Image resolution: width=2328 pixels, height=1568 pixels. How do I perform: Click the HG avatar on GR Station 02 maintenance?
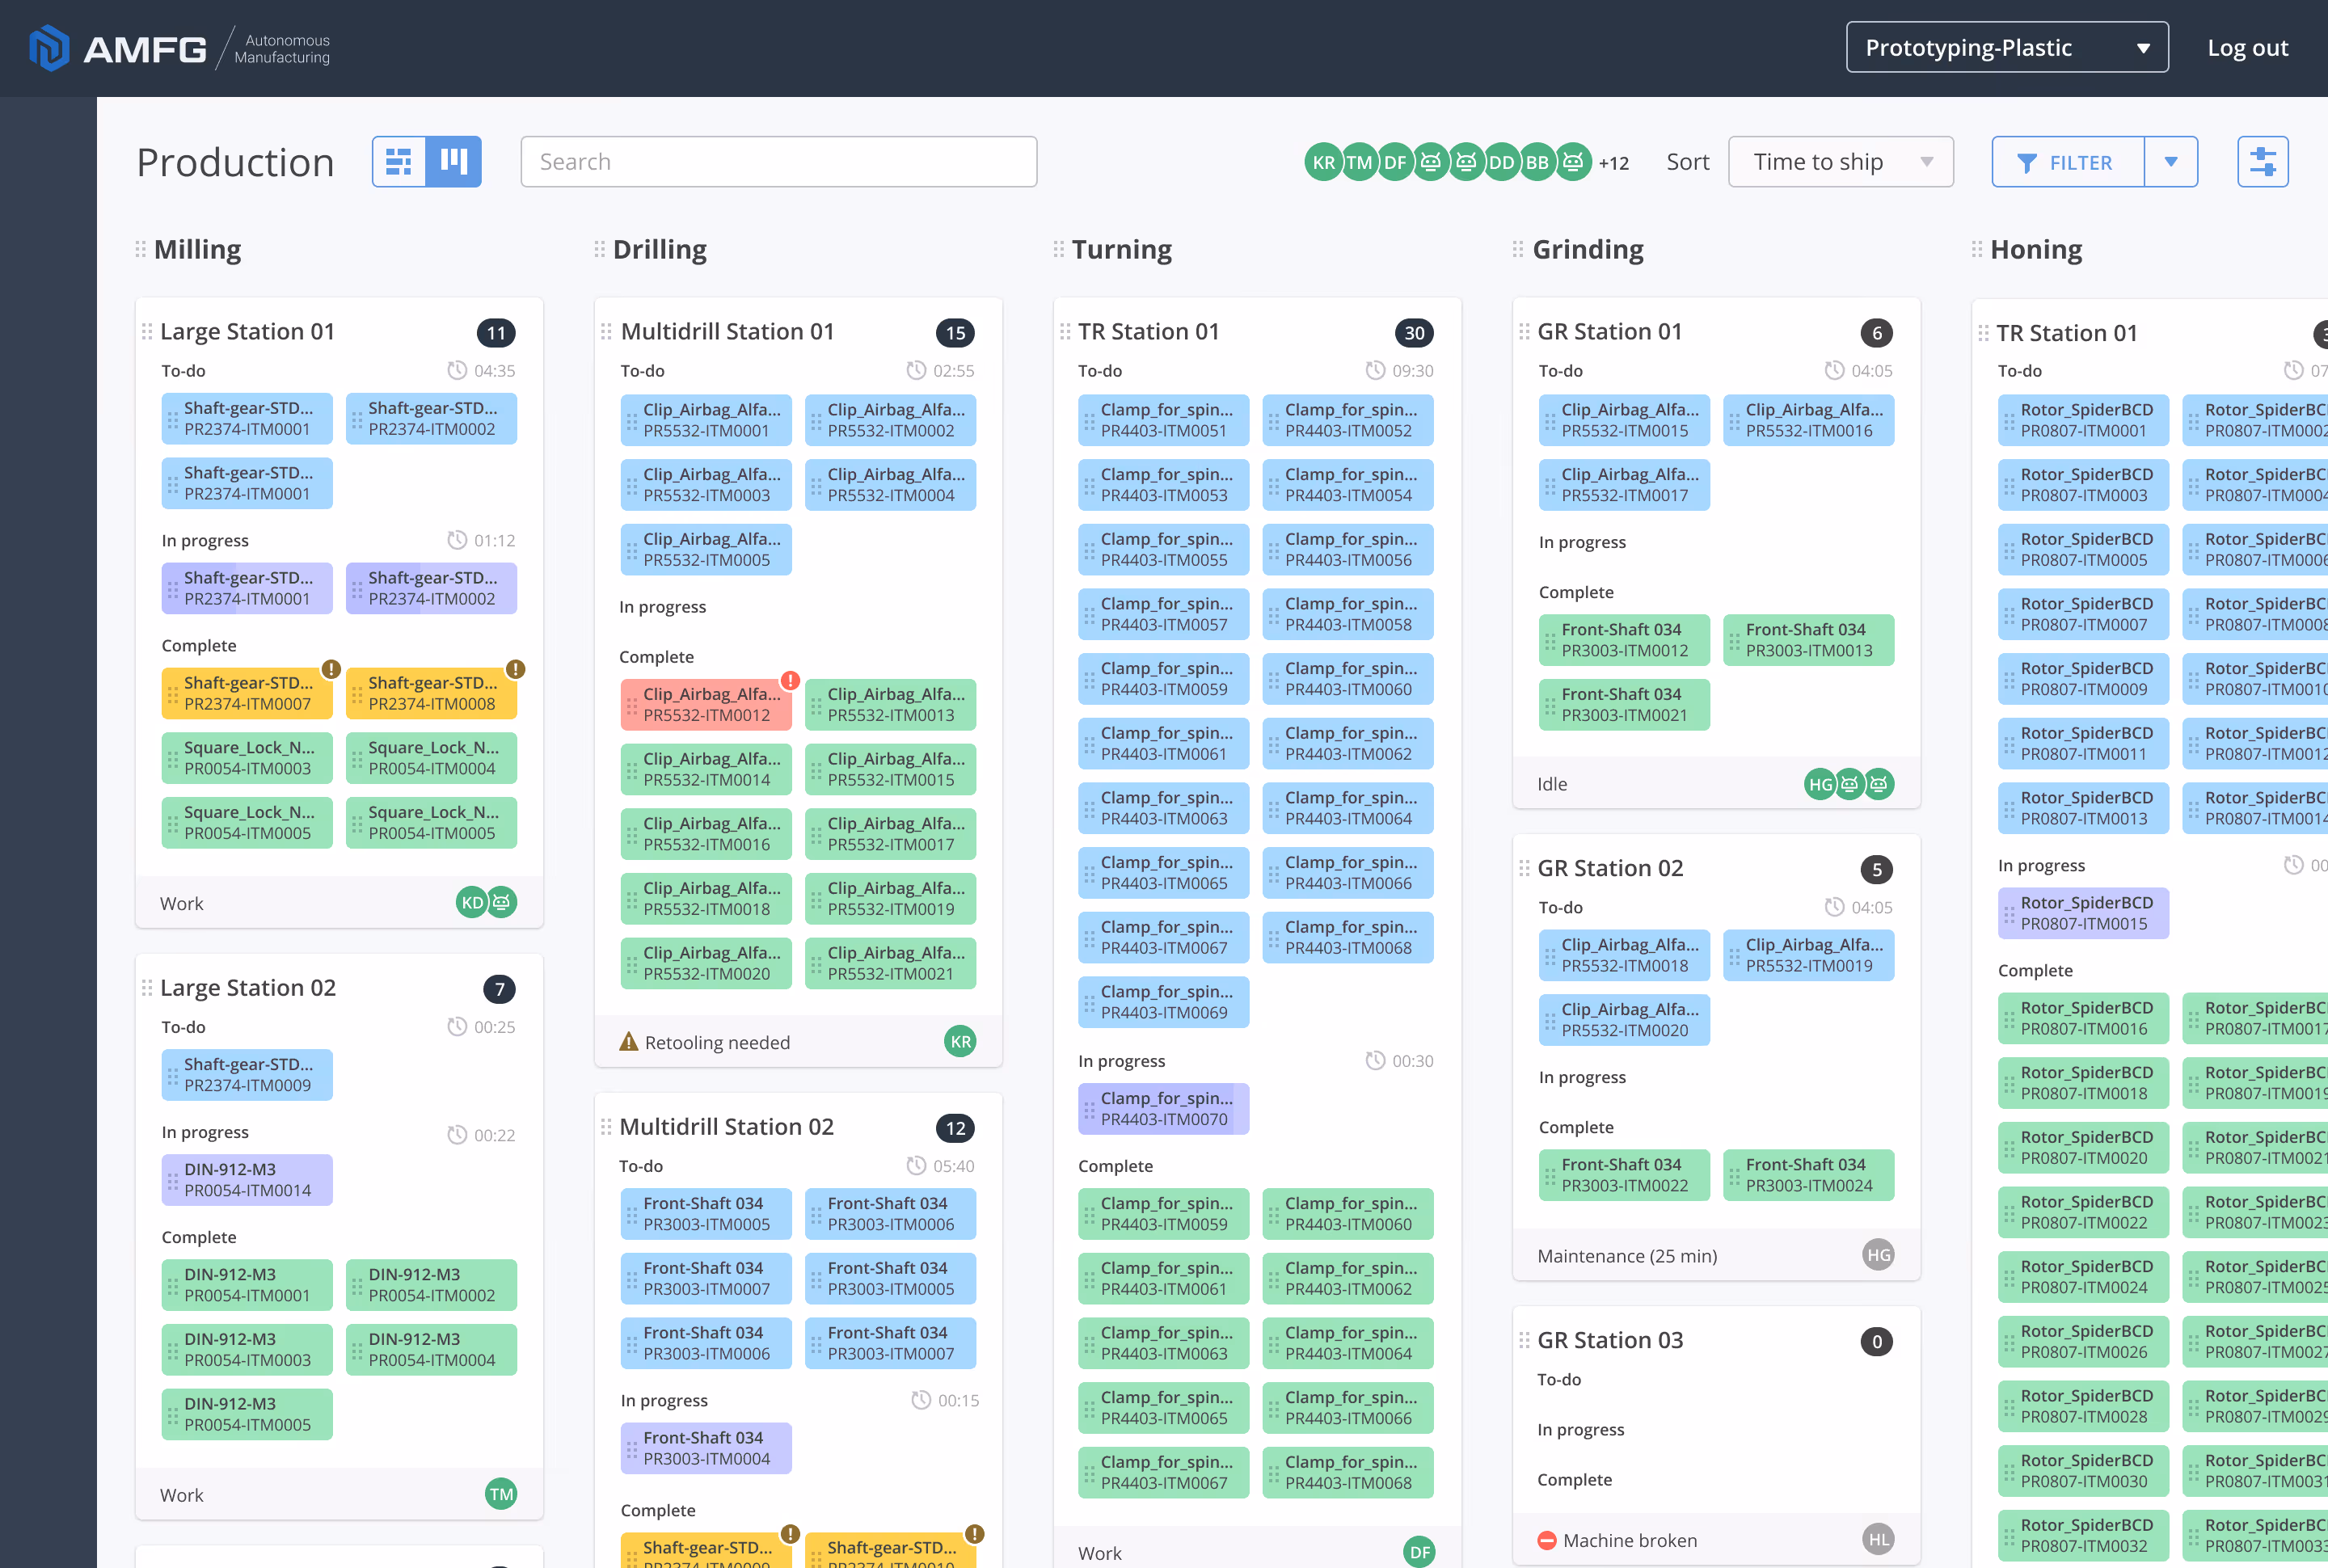[x=1878, y=1255]
